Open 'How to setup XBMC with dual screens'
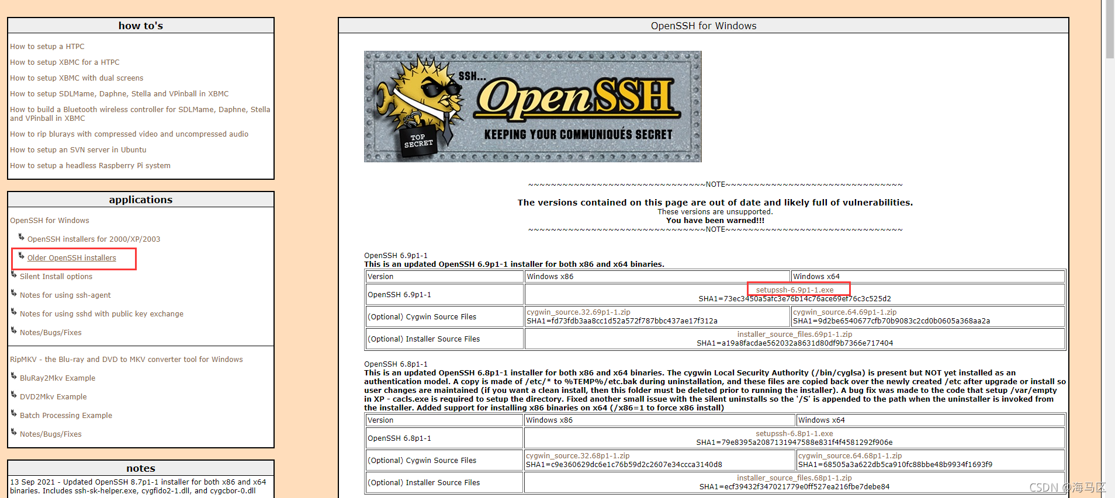This screenshot has height=498, width=1115. click(x=77, y=78)
